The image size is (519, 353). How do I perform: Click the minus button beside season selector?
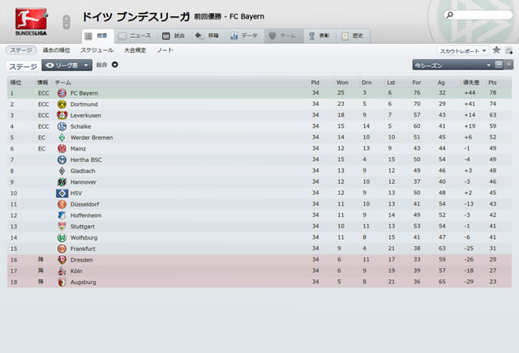pos(499,65)
